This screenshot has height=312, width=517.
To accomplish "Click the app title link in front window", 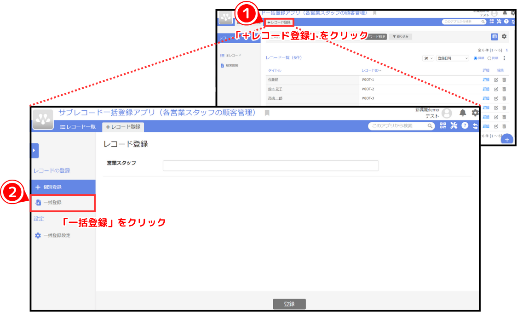I will click(157, 113).
